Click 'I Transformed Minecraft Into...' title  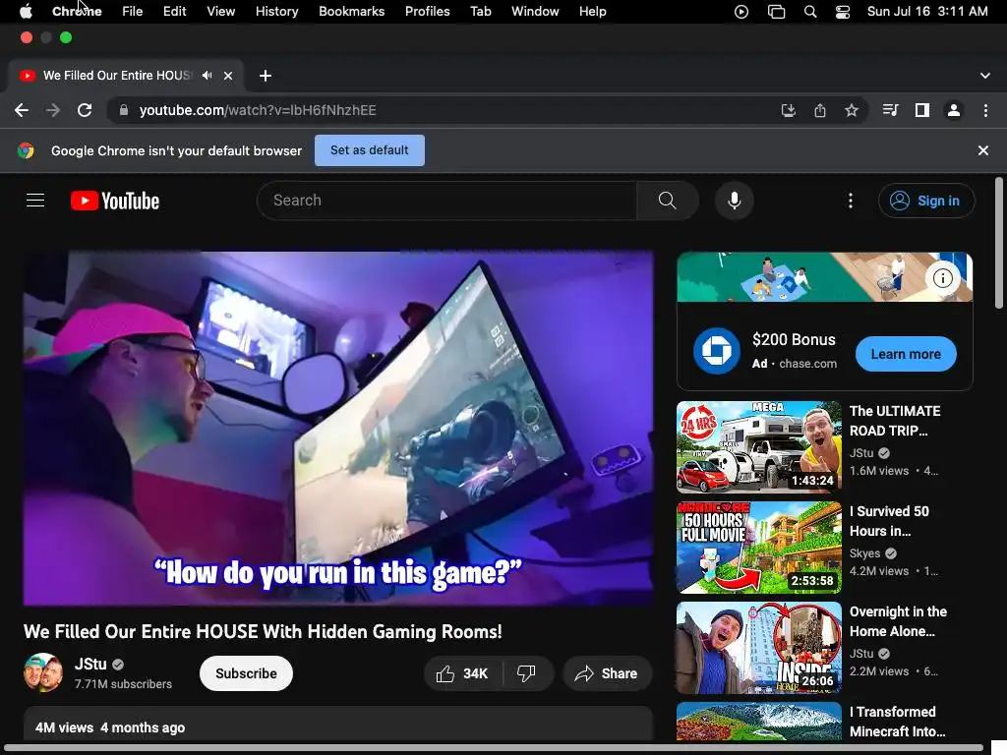(x=897, y=722)
